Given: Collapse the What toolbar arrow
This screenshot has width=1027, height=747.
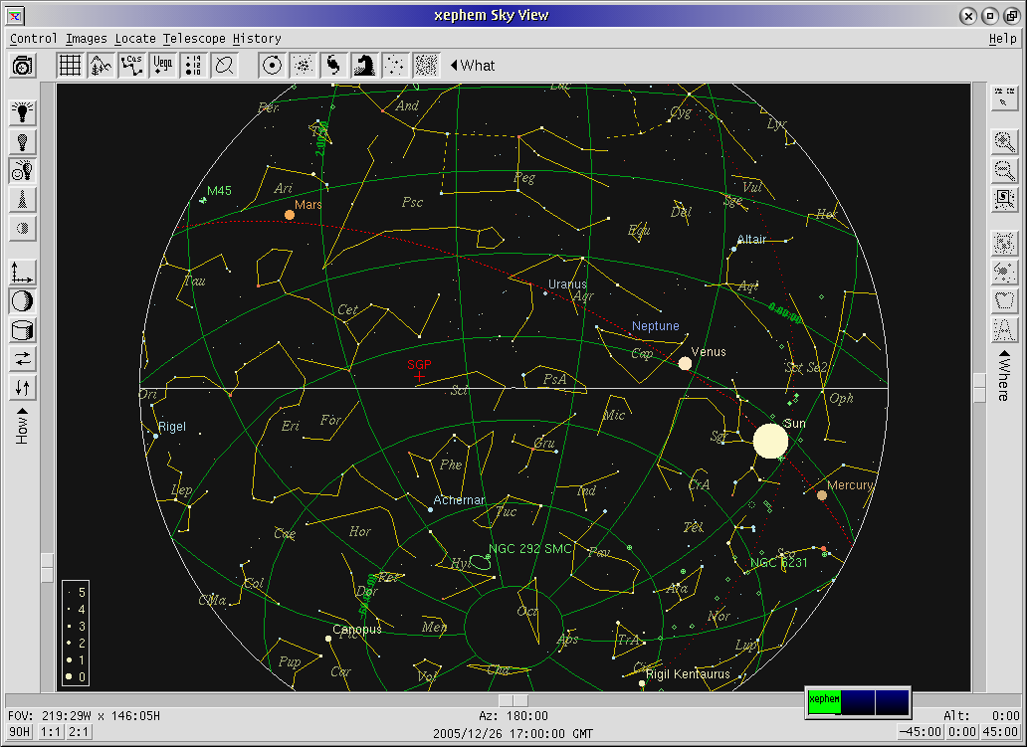Looking at the screenshot, I should (454, 66).
